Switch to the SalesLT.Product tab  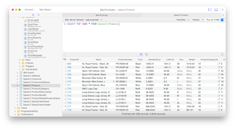[181, 15]
